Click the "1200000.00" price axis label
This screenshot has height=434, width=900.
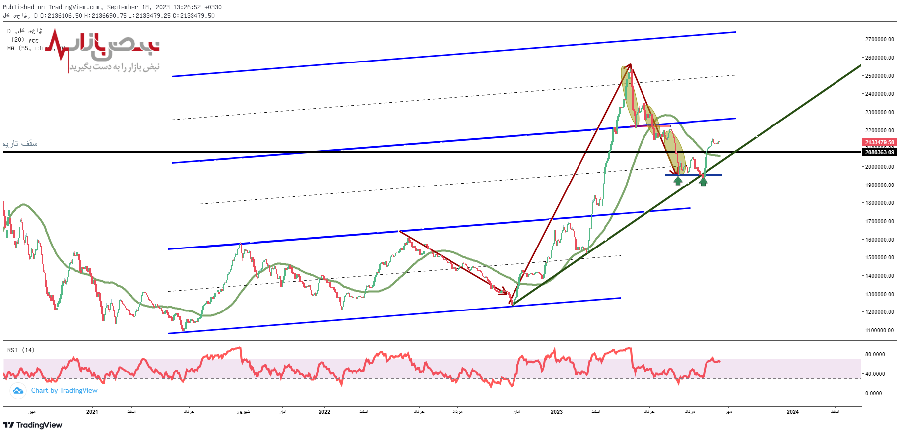[879, 312]
